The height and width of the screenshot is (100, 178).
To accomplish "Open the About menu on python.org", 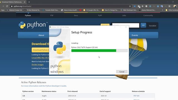I will coord(41,35).
